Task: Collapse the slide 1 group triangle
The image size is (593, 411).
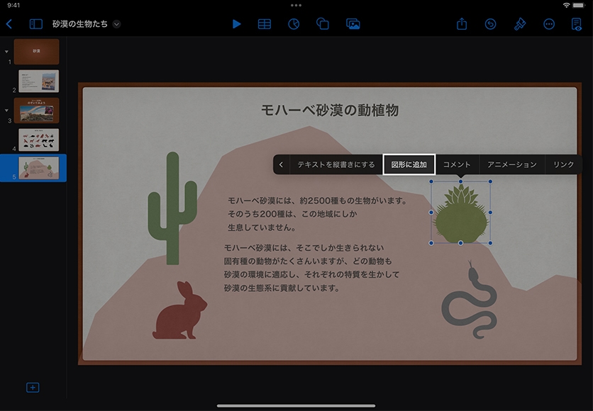Action: [x=6, y=52]
